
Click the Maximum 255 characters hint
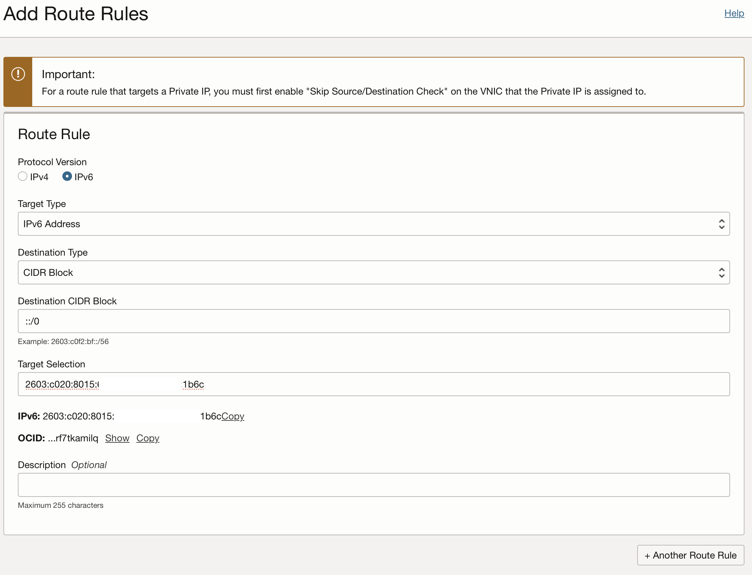61,505
